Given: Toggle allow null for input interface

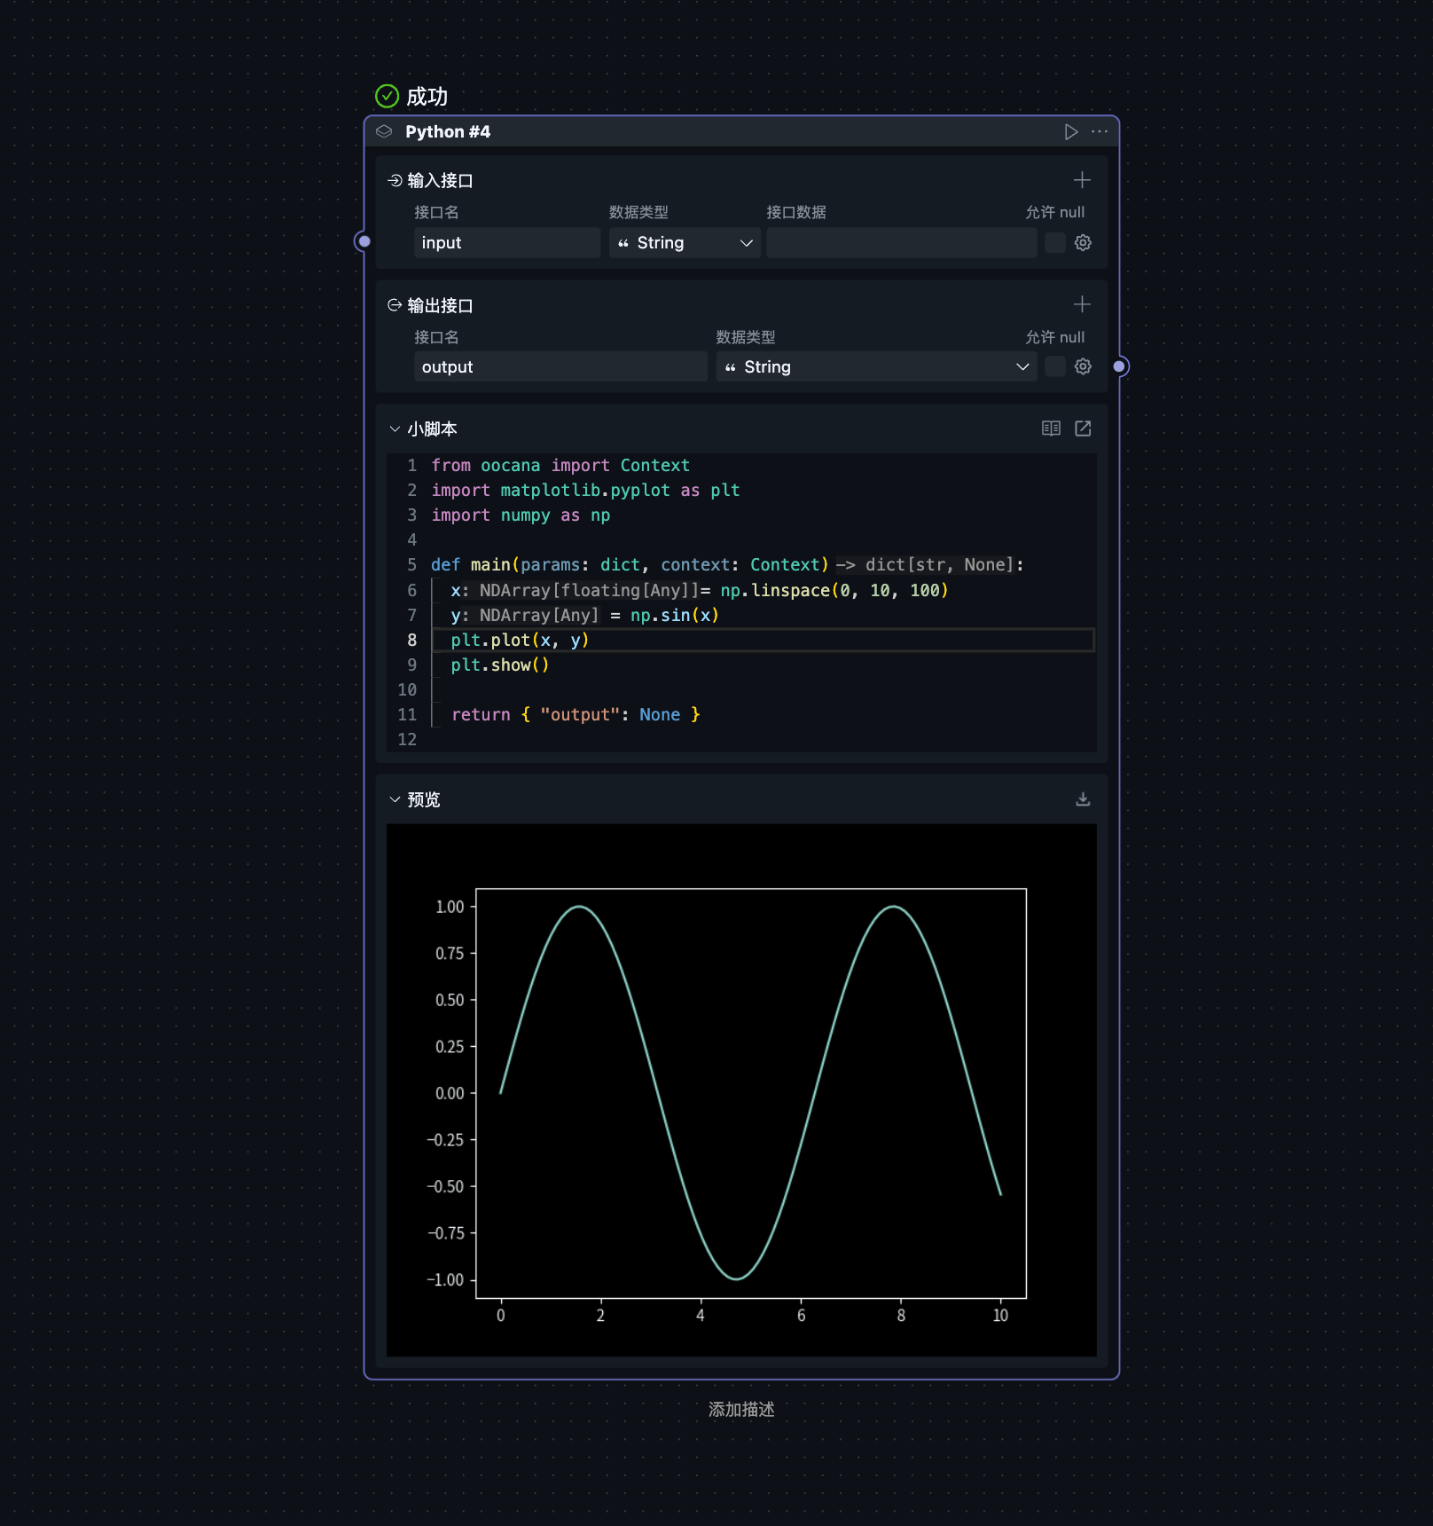Looking at the screenshot, I should [x=1055, y=243].
